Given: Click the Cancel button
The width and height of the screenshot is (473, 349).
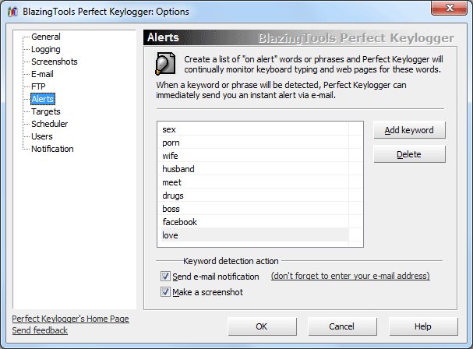Looking at the screenshot, I should point(342,326).
